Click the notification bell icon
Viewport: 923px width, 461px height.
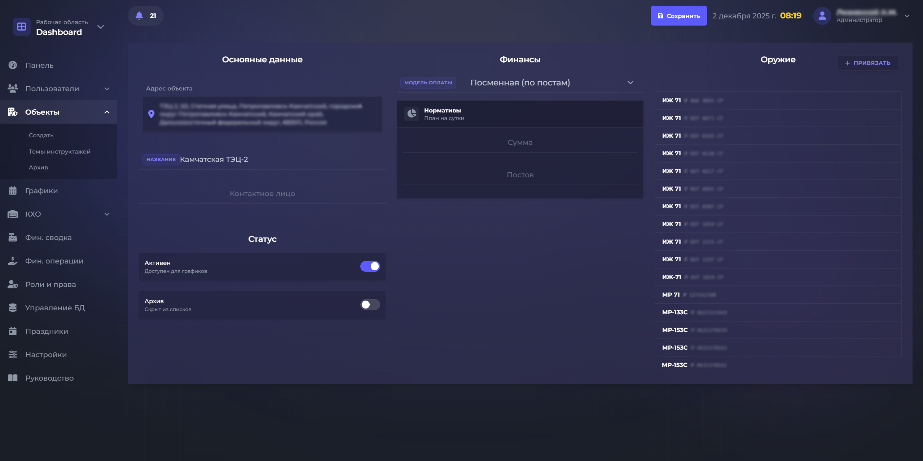click(139, 15)
